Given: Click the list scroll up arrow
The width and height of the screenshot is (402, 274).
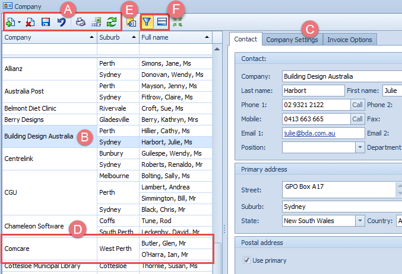Looking at the screenshot, I should [217, 49].
